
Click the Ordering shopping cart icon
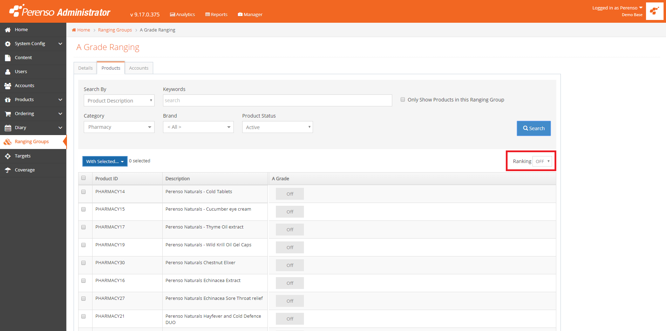pyautogui.click(x=8, y=114)
